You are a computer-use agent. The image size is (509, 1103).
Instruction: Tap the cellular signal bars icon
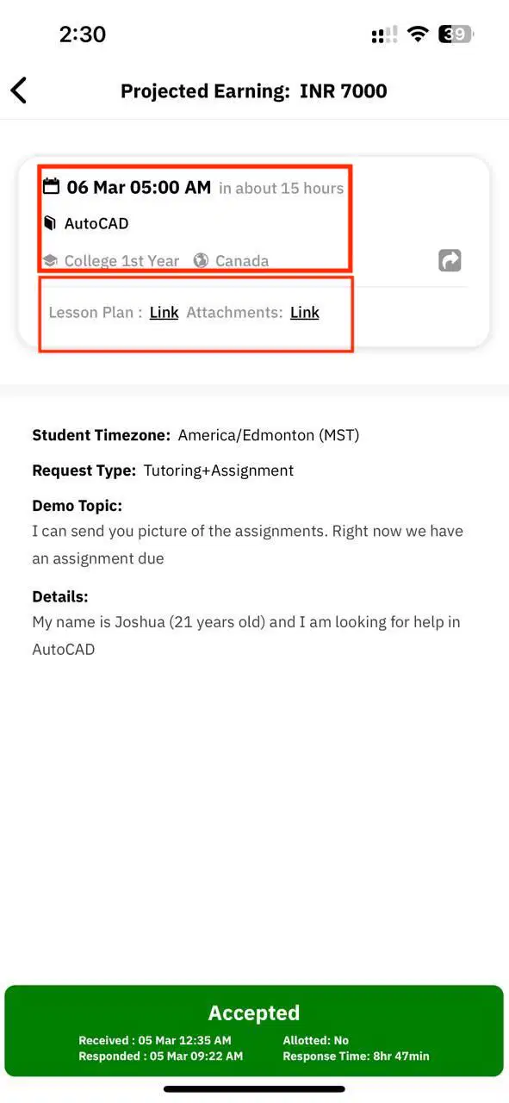(384, 34)
